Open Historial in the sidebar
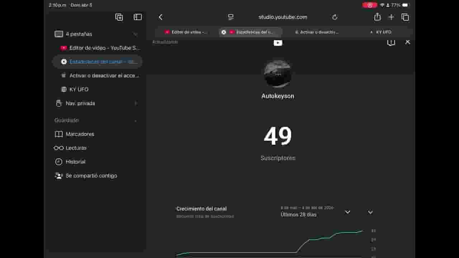This screenshot has width=459, height=258. [x=70, y=162]
